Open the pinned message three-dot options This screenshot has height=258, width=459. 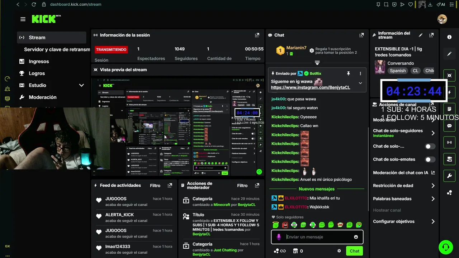click(x=360, y=73)
